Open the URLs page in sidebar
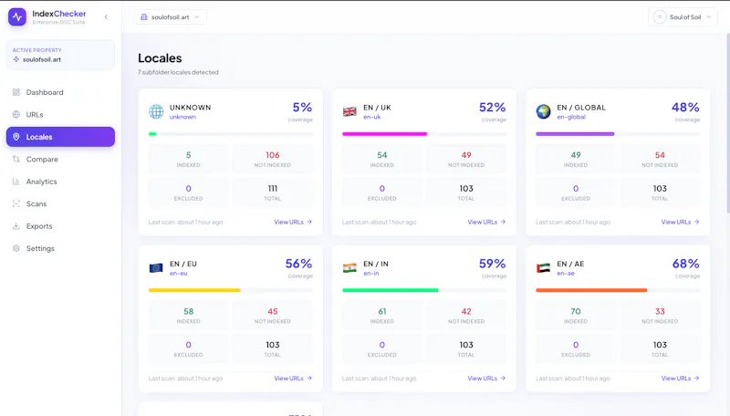Image resolution: width=730 pixels, height=416 pixels. click(60, 114)
